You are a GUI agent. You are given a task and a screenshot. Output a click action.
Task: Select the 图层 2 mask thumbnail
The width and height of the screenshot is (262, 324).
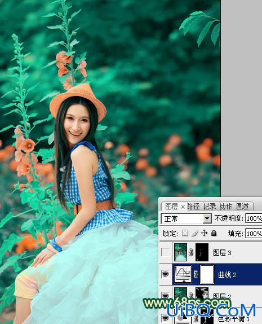coord(202,294)
